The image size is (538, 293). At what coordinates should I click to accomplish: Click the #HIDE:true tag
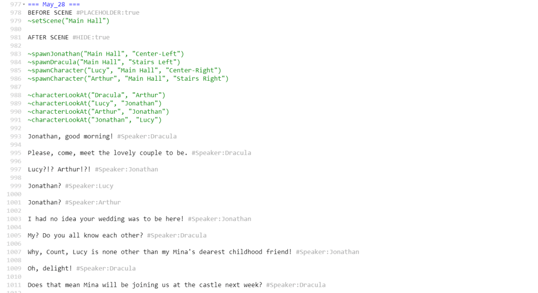pyautogui.click(x=91, y=37)
